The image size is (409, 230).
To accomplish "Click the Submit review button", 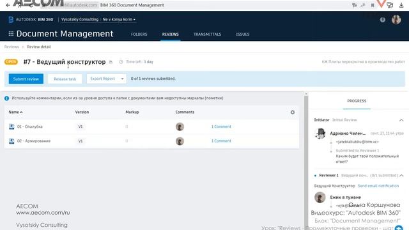I will pyautogui.click(x=26, y=79).
